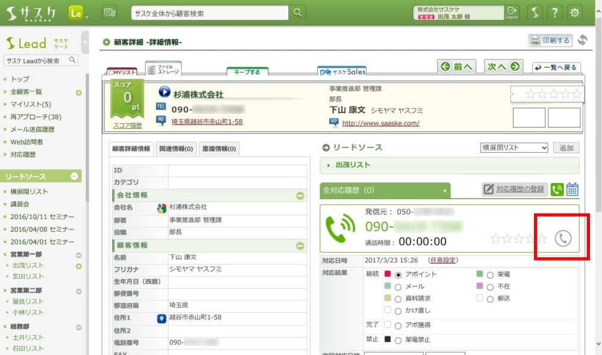Switch to the 重複情報(0) tab
Viewport: 602px width, 355px height.
click(x=219, y=149)
